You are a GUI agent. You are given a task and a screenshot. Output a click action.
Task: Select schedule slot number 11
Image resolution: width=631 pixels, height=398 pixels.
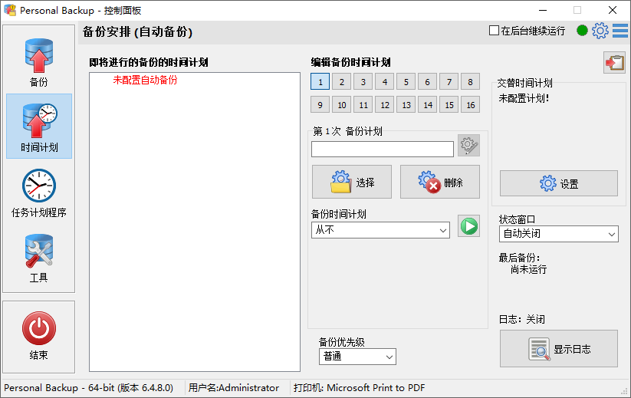(x=363, y=104)
